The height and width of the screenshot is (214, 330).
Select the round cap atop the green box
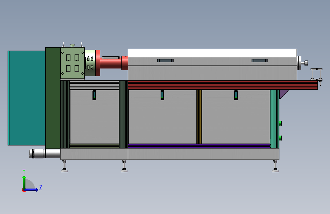[72, 46]
